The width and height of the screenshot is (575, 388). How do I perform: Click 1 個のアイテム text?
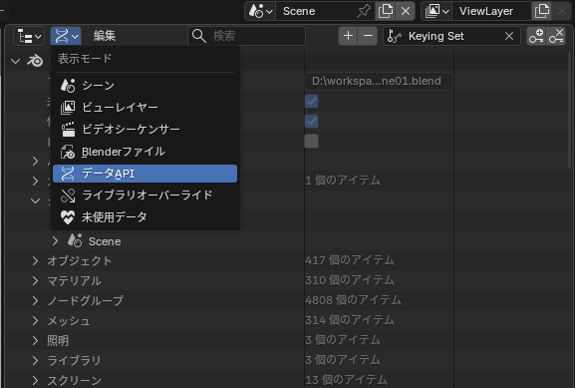click(343, 181)
